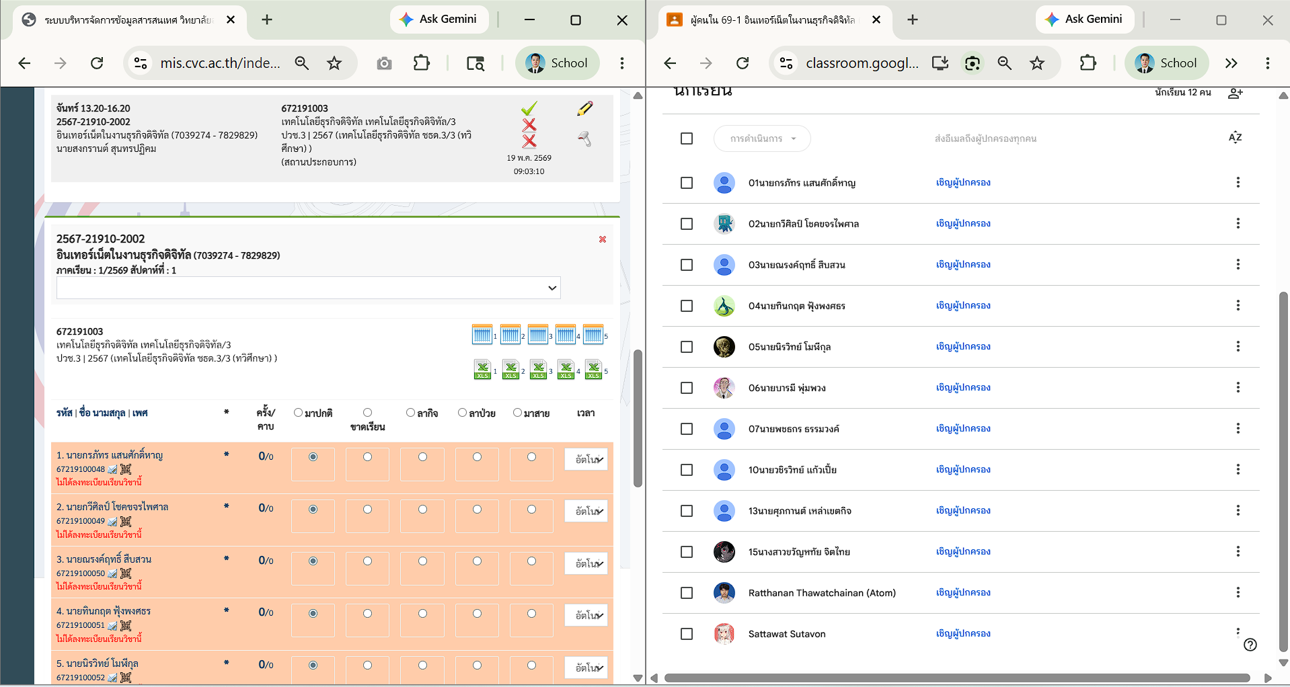Open the time dropdown for student 4 นายพีนกฤต
1290x687 pixels.
click(x=586, y=615)
